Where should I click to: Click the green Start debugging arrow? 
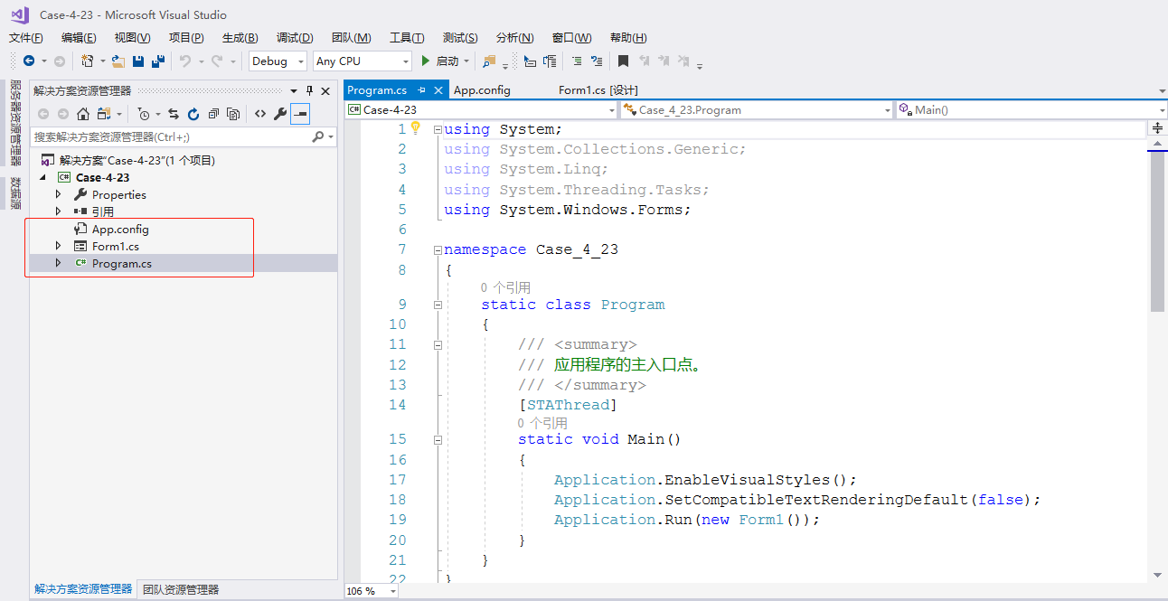click(x=425, y=61)
